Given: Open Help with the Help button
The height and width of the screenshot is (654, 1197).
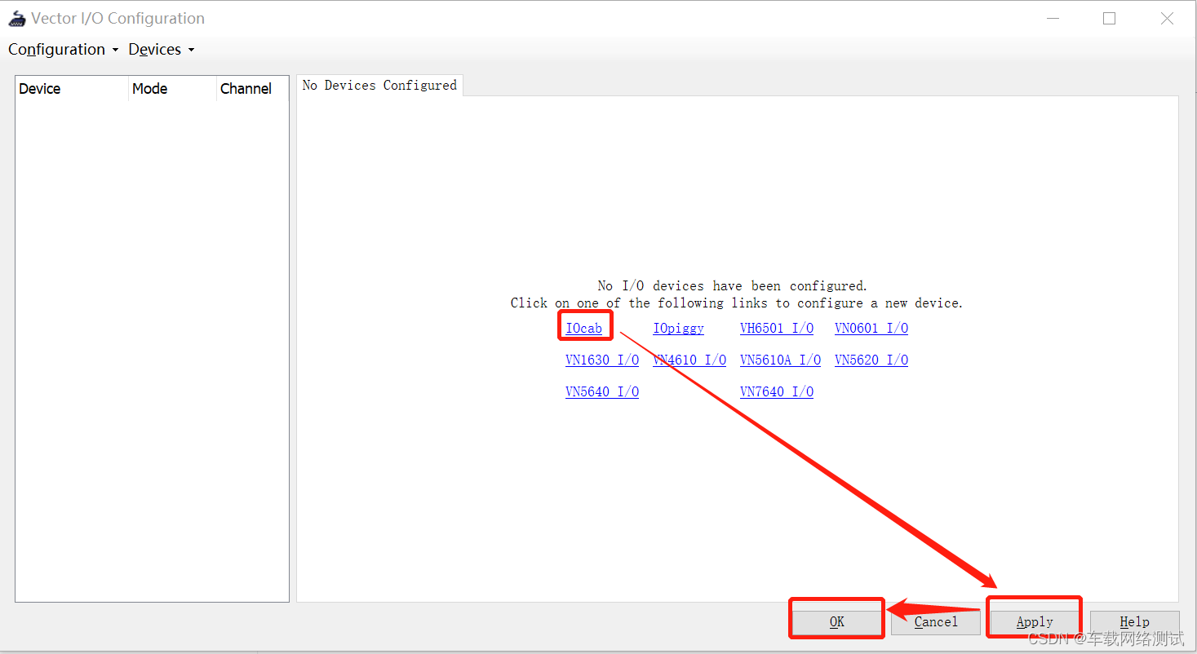Looking at the screenshot, I should tap(1134, 622).
